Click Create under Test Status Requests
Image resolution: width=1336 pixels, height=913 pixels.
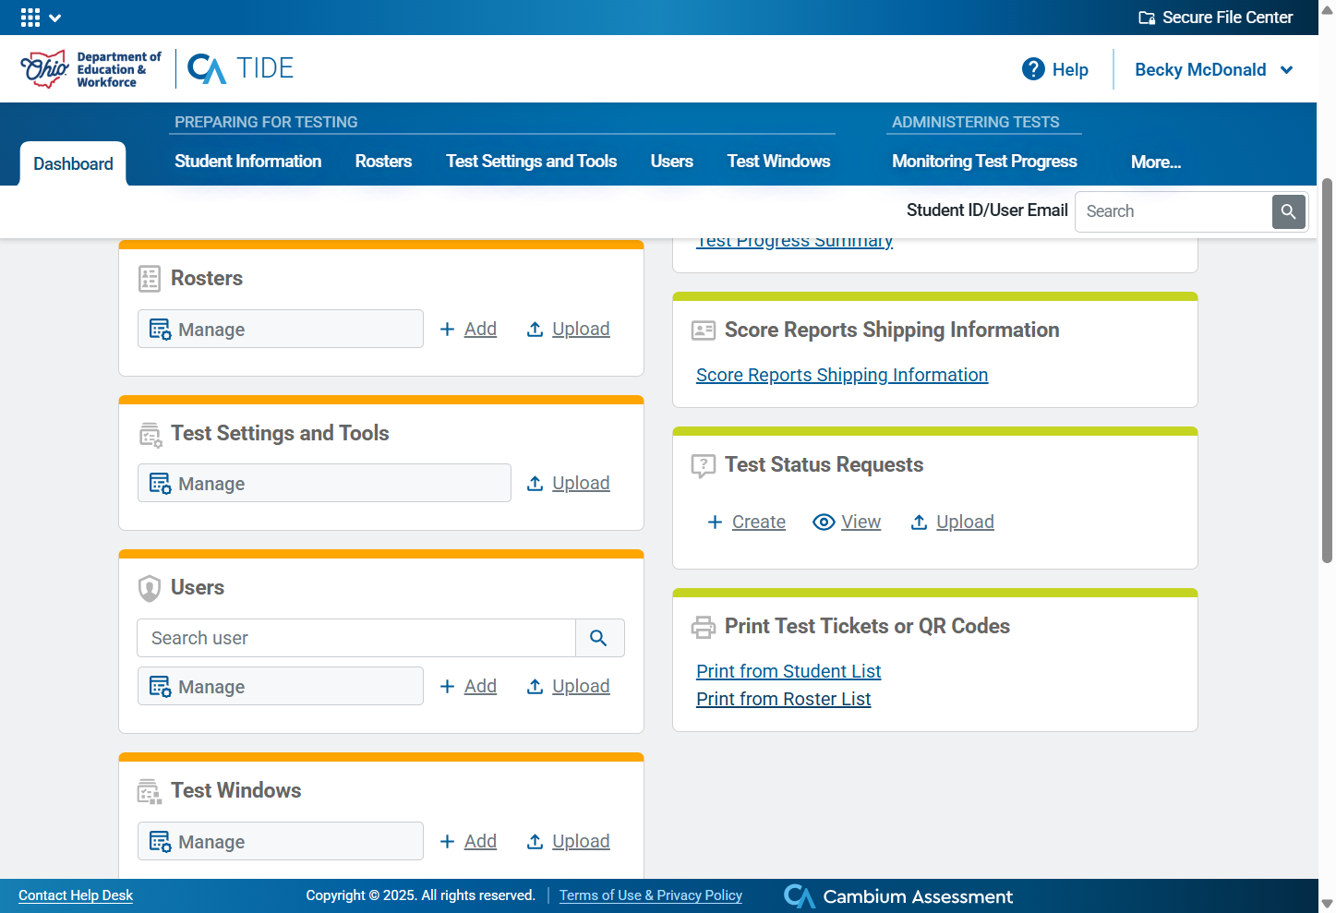(x=746, y=523)
